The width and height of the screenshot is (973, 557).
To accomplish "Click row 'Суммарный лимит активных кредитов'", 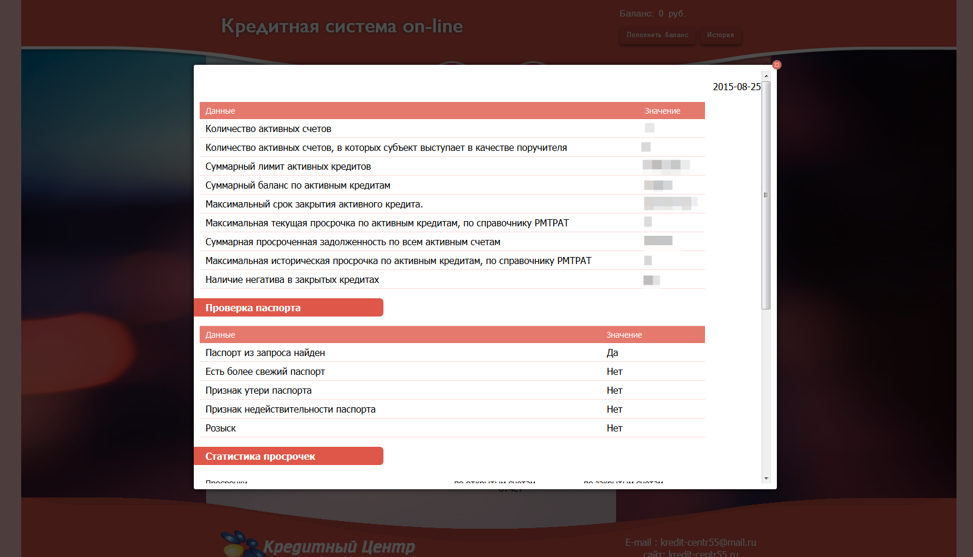I will click(x=452, y=166).
